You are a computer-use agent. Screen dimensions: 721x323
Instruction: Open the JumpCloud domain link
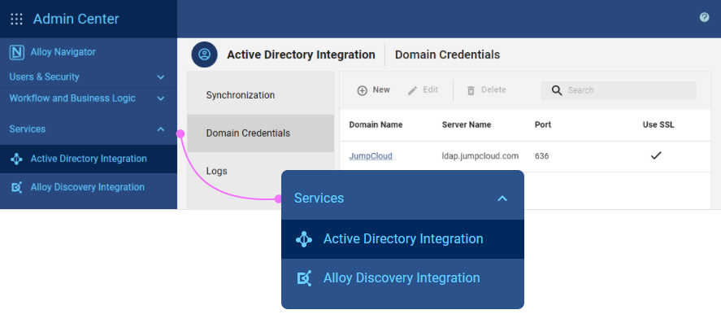click(371, 156)
